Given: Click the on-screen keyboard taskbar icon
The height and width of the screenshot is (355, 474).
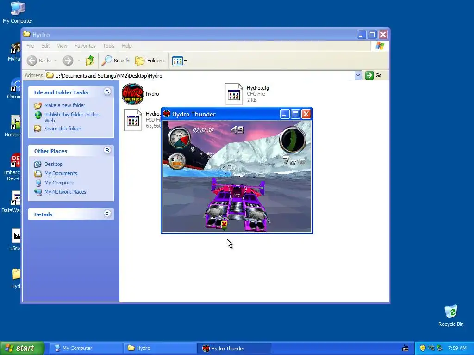Looking at the screenshot, I should 405,349.
